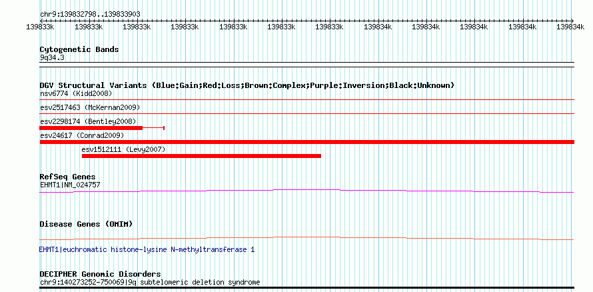Click the DECIPHER Genomic Disorders heading
The height and width of the screenshot is (292, 593).
coord(100,274)
